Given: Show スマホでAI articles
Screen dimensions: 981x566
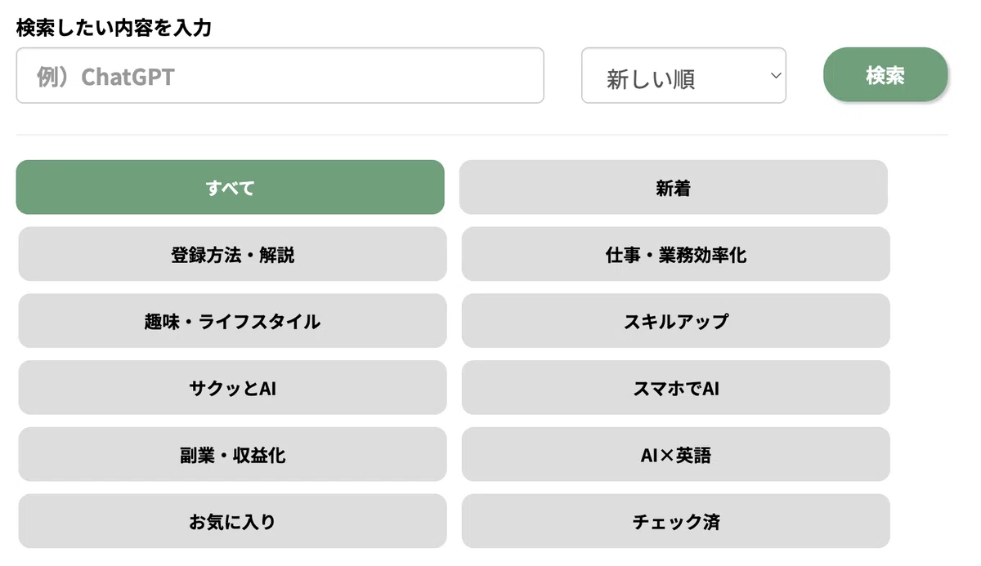Looking at the screenshot, I should tap(676, 388).
